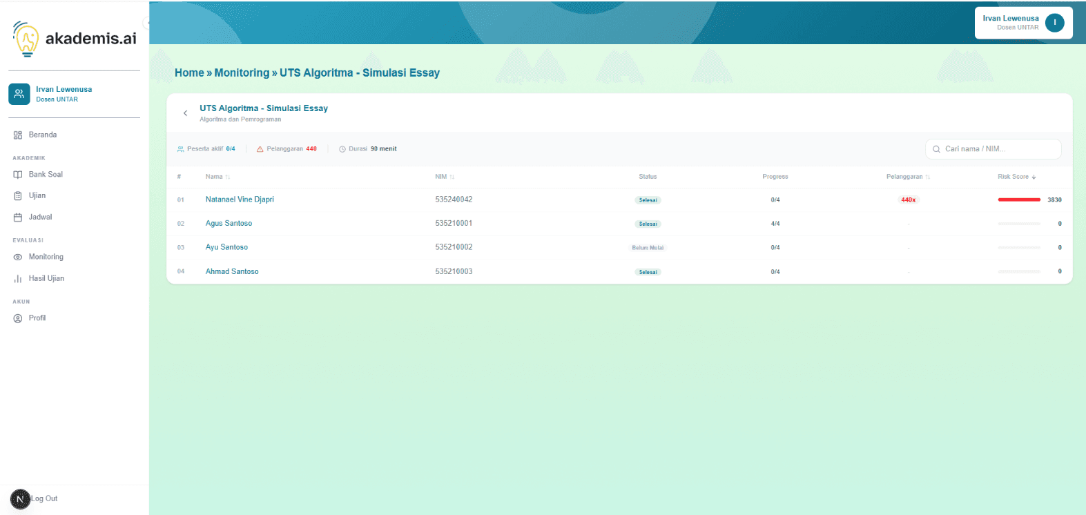This screenshot has height=515, width=1086.
Task: Click NIM 535210002
Action: coord(454,247)
